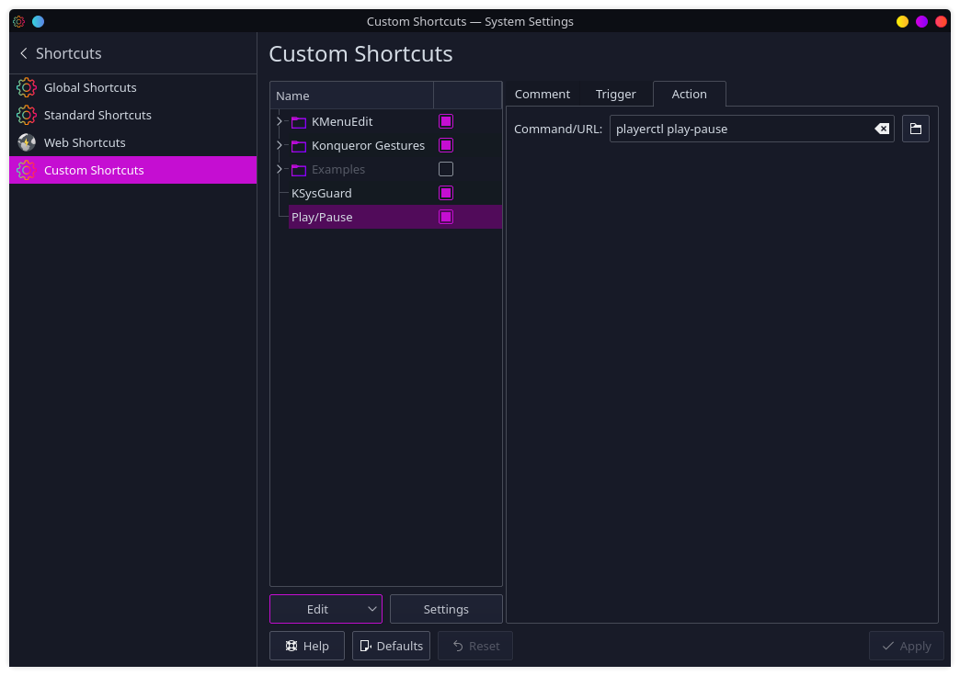Close window with the red button

tap(941, 21)
